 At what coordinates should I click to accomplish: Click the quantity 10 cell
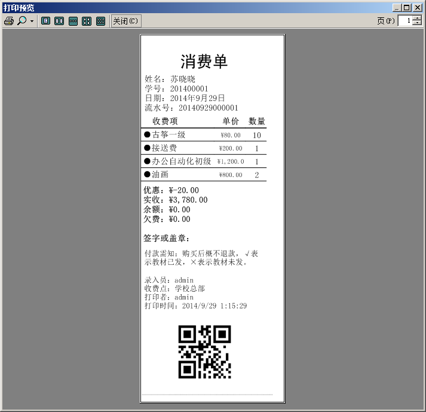[257, 135]
